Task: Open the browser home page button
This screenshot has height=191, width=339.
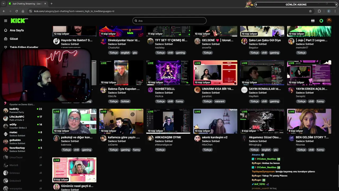Action: (23, 11)
